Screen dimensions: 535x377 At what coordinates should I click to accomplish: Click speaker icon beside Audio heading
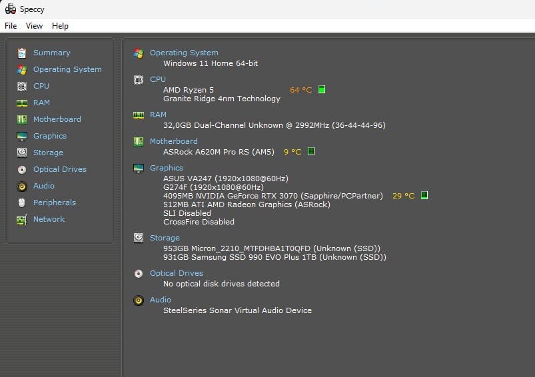[139, 300]
